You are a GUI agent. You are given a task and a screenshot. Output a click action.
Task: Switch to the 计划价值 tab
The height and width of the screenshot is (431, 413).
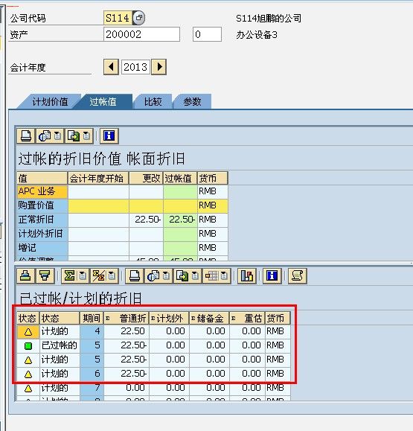coord(50,102)
